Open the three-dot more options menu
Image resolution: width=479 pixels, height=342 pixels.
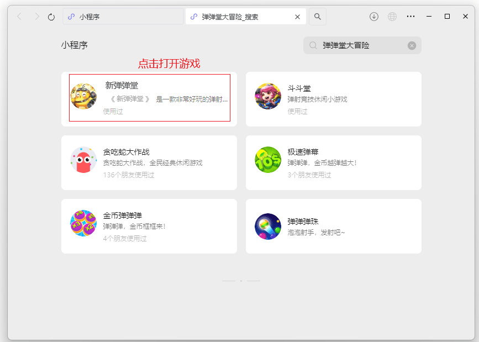pyautogui.click(x=410, y=17)
